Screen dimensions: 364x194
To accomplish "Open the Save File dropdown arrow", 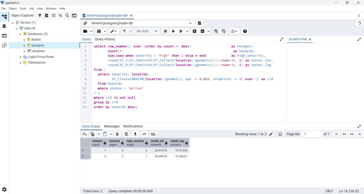I will [x=105, y=31].
